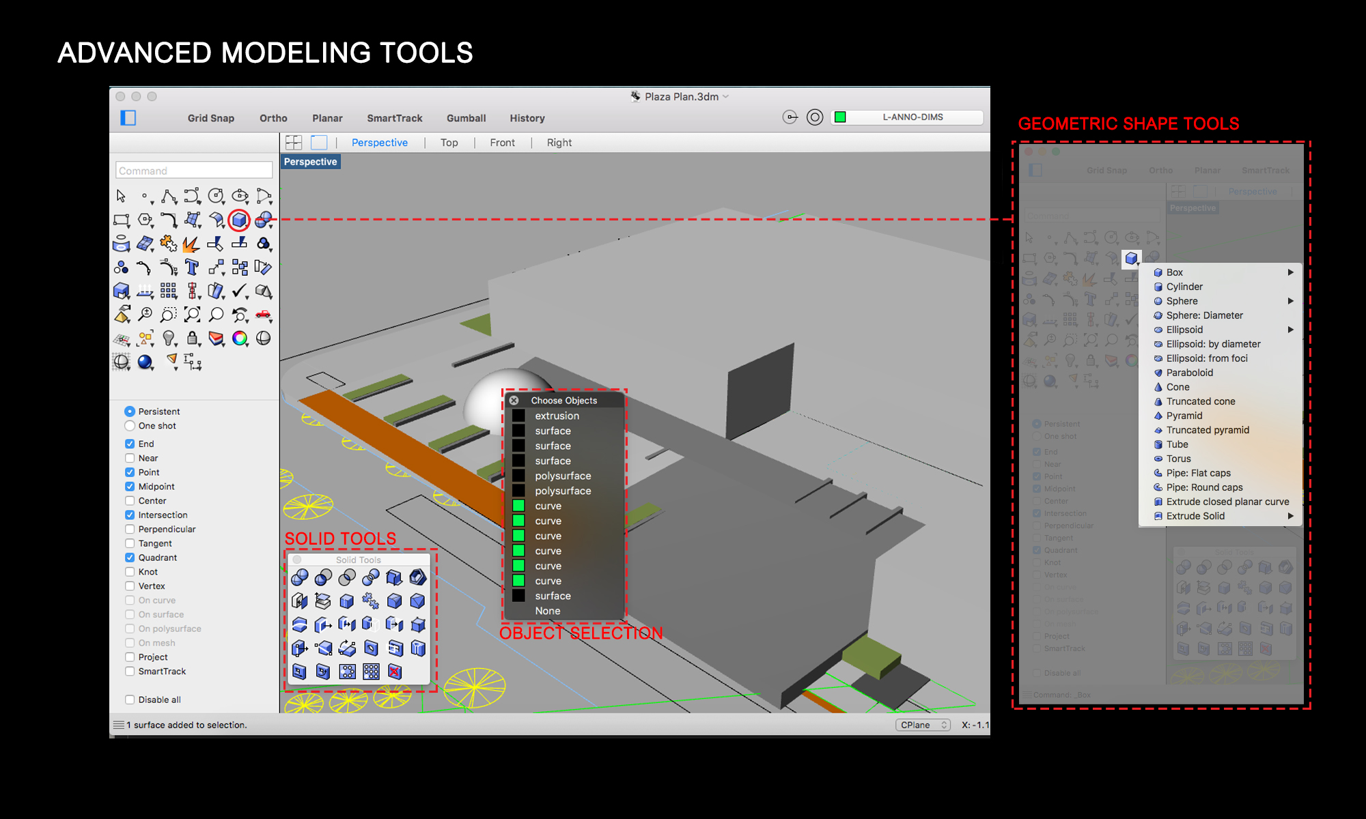Select the One shot radio button

click(130, 426)
